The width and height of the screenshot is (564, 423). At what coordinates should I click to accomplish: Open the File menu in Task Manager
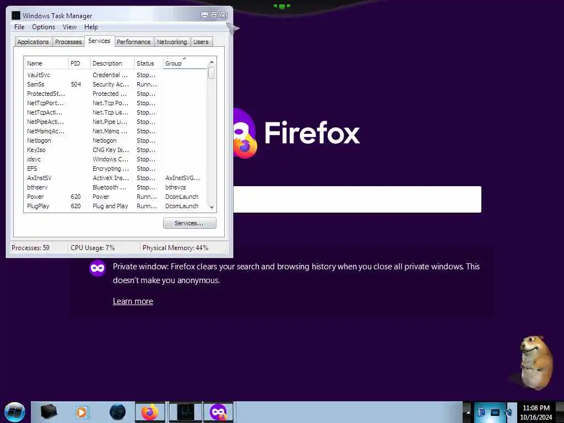[x=19, y=27]
